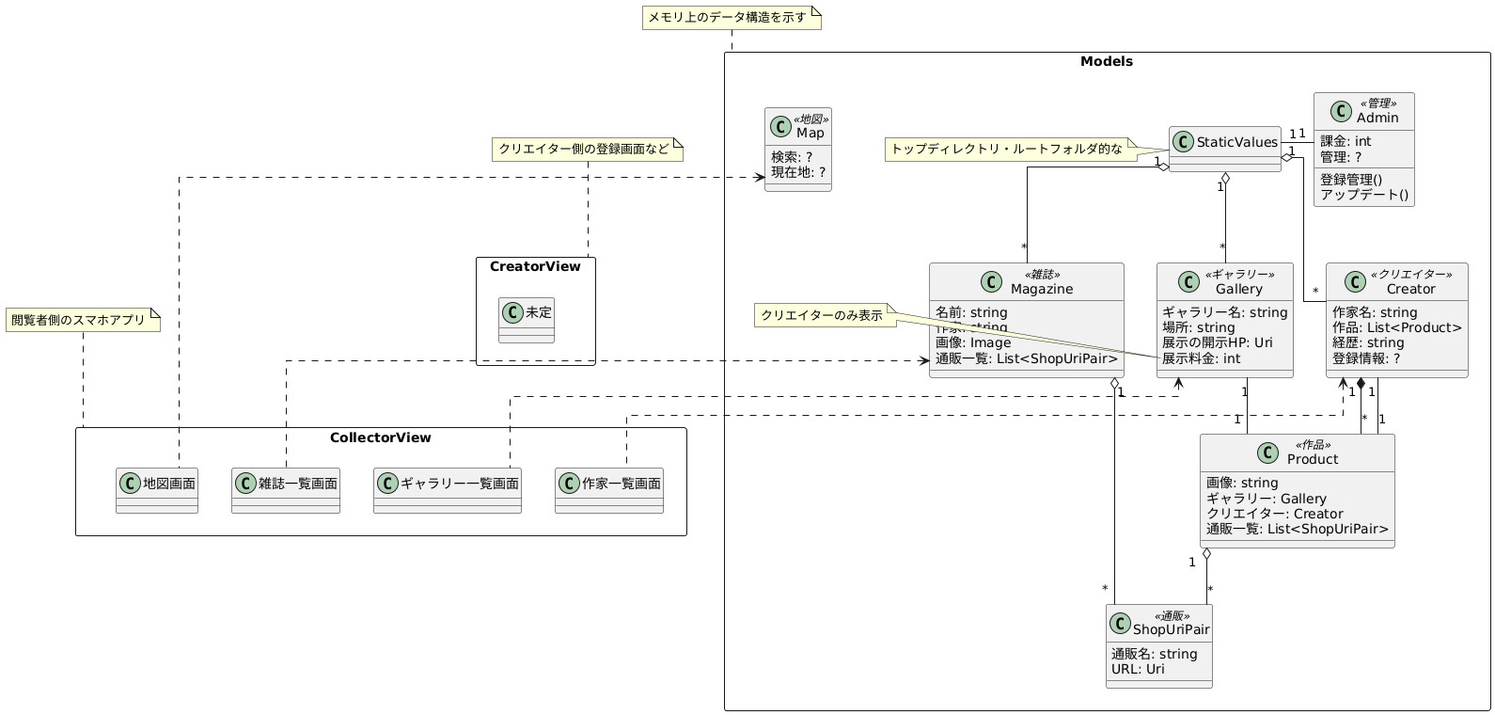
Task: Click the ShopUriPair class circle icon
Action: 1120,623
